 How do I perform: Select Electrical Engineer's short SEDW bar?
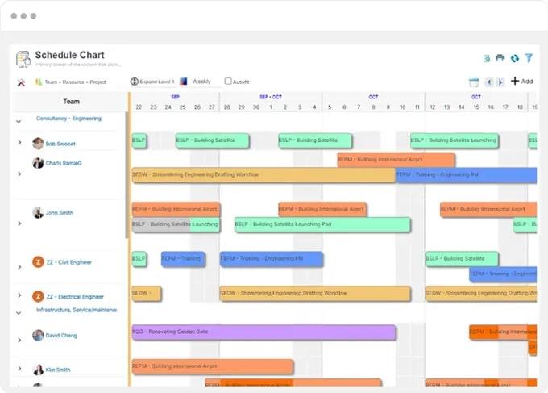point(147,293)
